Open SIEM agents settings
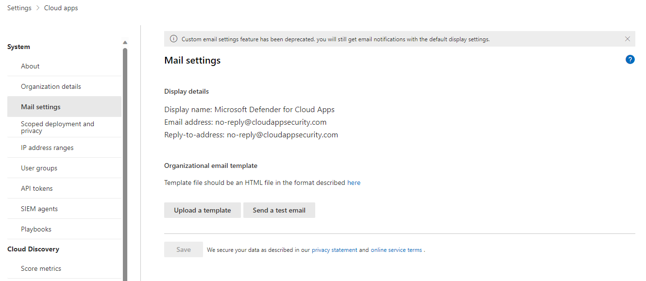646x281 pixels. 40,208
